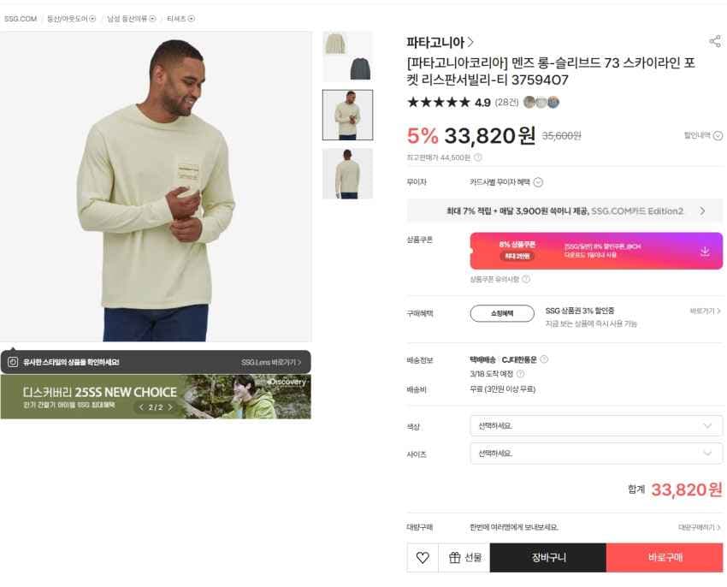Screen dimensions: 727x587
Task: Open the 파타고니아 brand link
Action: (x=440, y=42)
